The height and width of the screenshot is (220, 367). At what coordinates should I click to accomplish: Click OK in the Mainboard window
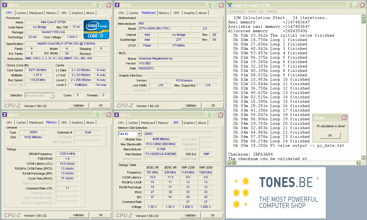[x=213, y=105]
